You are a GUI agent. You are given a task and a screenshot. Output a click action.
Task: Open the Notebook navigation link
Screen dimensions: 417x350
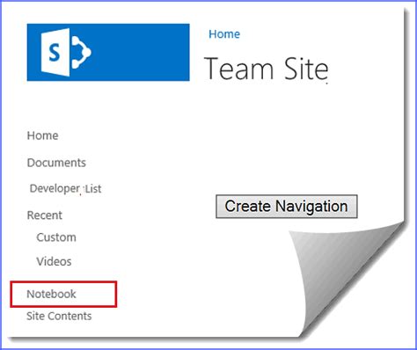(x=51, y=294)
